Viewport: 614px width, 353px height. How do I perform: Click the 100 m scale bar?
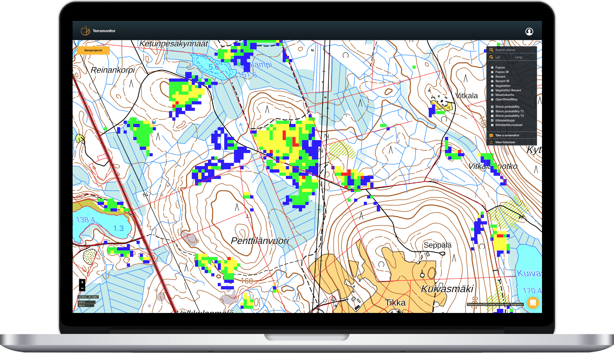tap(87, 302)
